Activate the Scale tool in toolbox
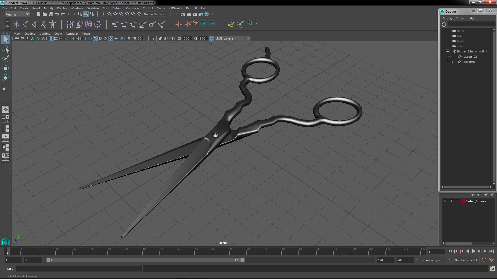This screenshot has height=279, width=497. [6, 87]
